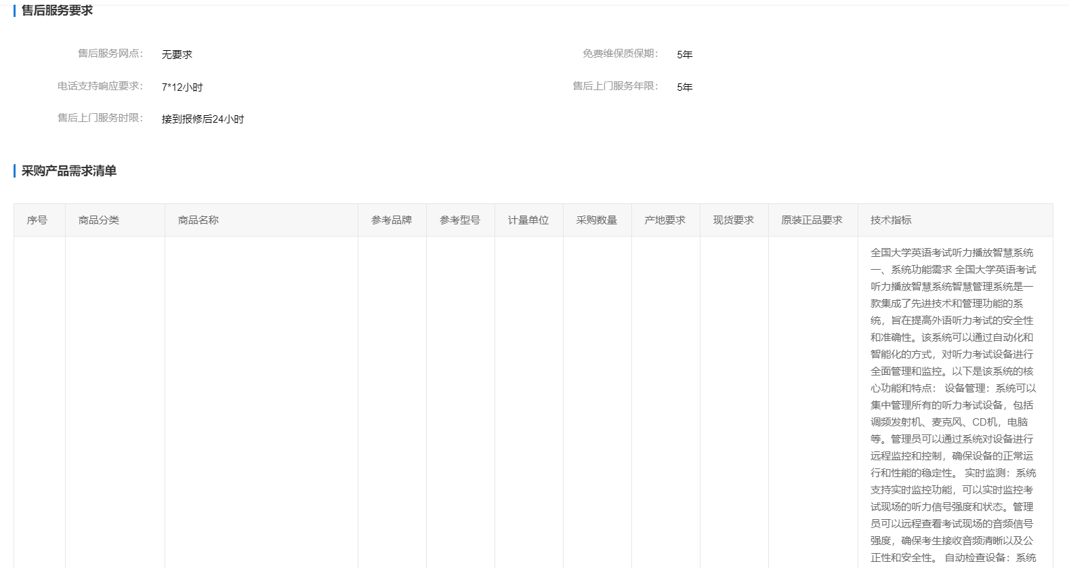Select the 接到报修后24小时 value
Screen dimensions: 1069x568
point(203,119)
